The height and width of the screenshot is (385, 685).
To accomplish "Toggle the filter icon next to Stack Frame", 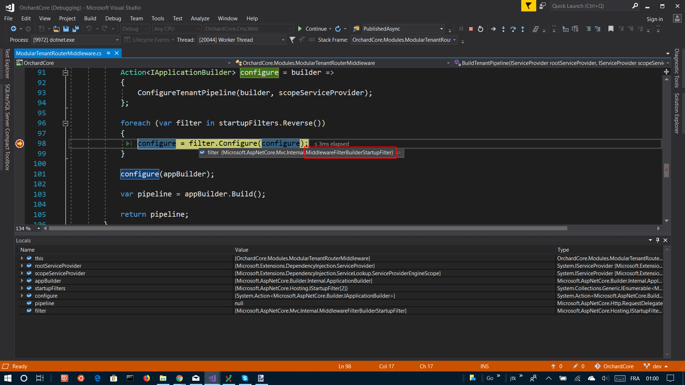I will 293,40.
